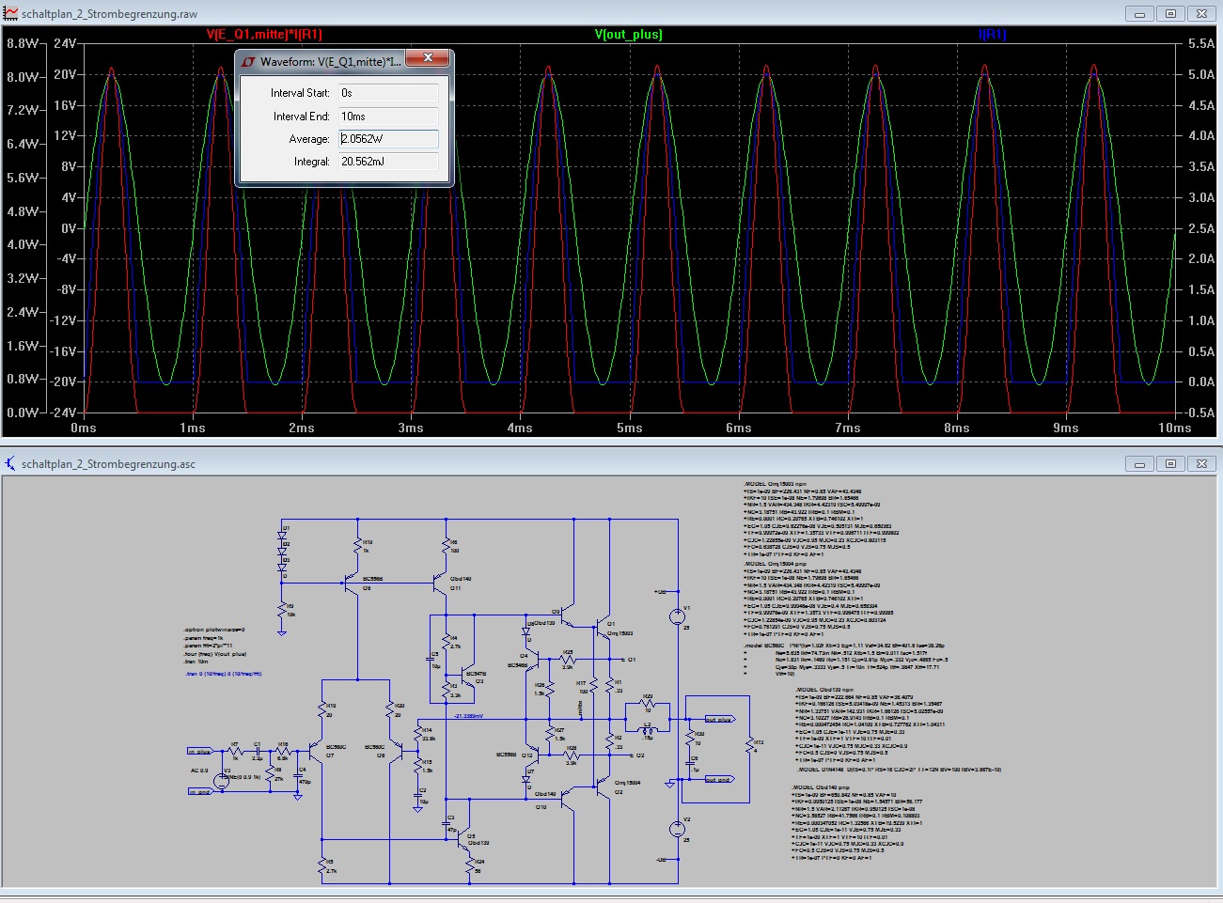Screen dimensions: 1223x903
Task: Click the .option plotwinsize=0 directive
Action: point(214,630)
